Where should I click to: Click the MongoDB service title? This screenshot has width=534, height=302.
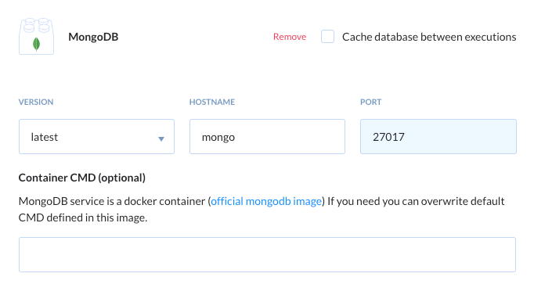pyautogui.click(x=93, y=37)
